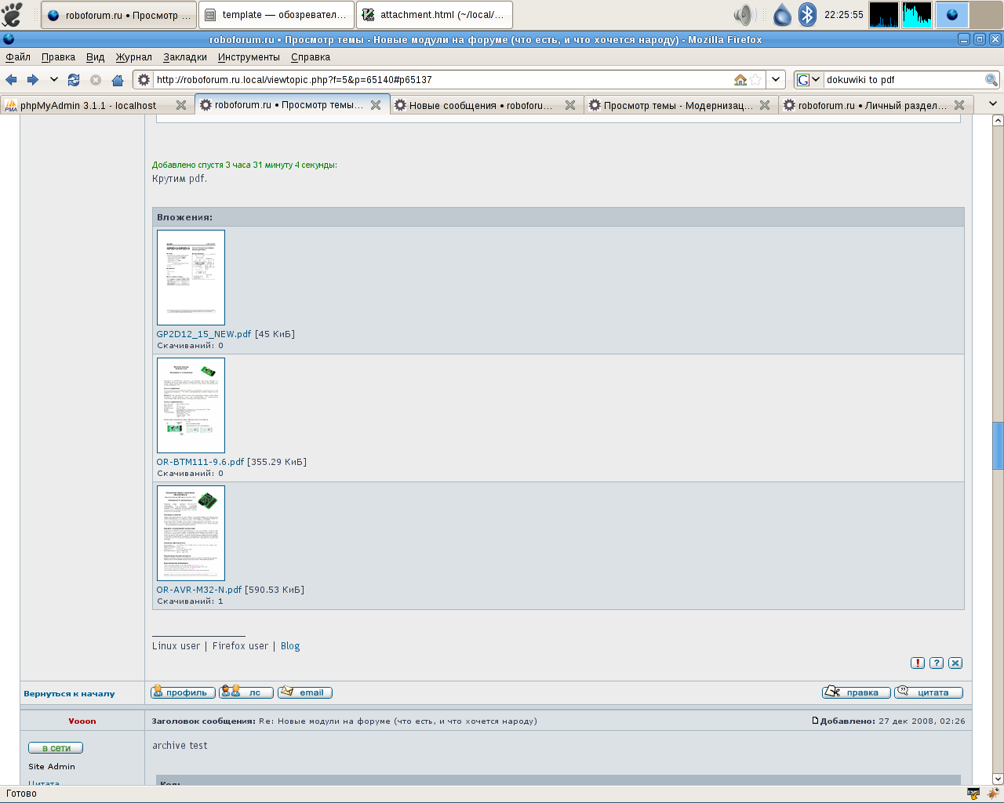The image size is (1004, 803).
Task: Close the Новые сообщения tab
Action: coord(570,106)
